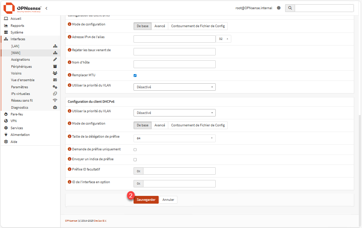362x228 pixels.
Task: Collapse sidebar with the chevron beside logo
Action: [x=46, y=8]
